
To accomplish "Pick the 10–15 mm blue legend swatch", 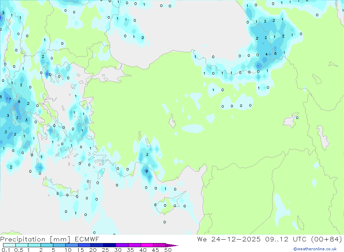I will click(72, 245).
